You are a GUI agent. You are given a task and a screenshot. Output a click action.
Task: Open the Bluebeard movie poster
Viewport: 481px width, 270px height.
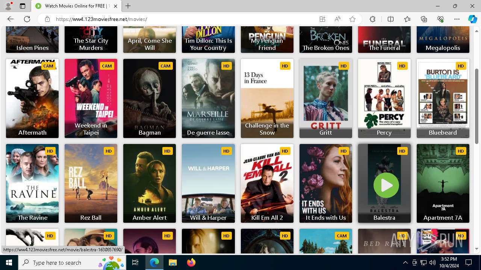443,98
